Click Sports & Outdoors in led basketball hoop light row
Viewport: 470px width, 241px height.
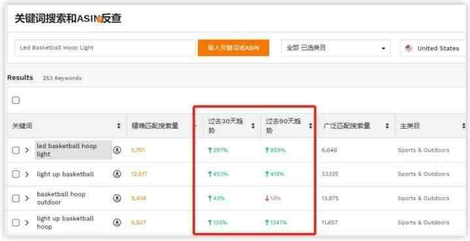coord(423,150)
